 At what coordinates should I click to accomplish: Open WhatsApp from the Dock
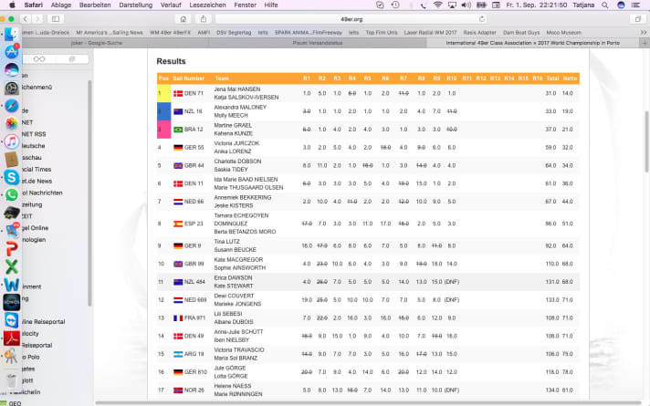pos(11,194)
